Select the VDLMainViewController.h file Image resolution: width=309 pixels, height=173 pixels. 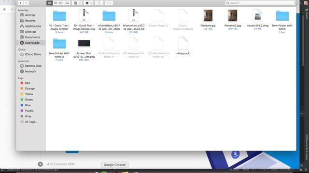[x=109, y=43]
